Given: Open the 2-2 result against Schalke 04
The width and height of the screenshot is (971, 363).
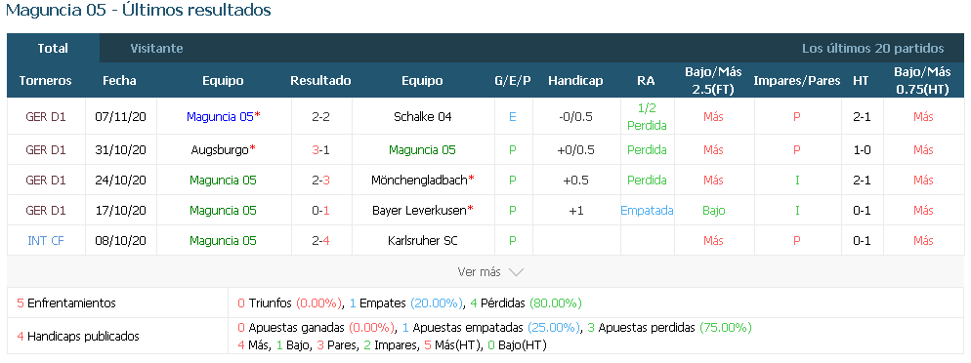Looking at the screenshot, I should click(320, 116).
